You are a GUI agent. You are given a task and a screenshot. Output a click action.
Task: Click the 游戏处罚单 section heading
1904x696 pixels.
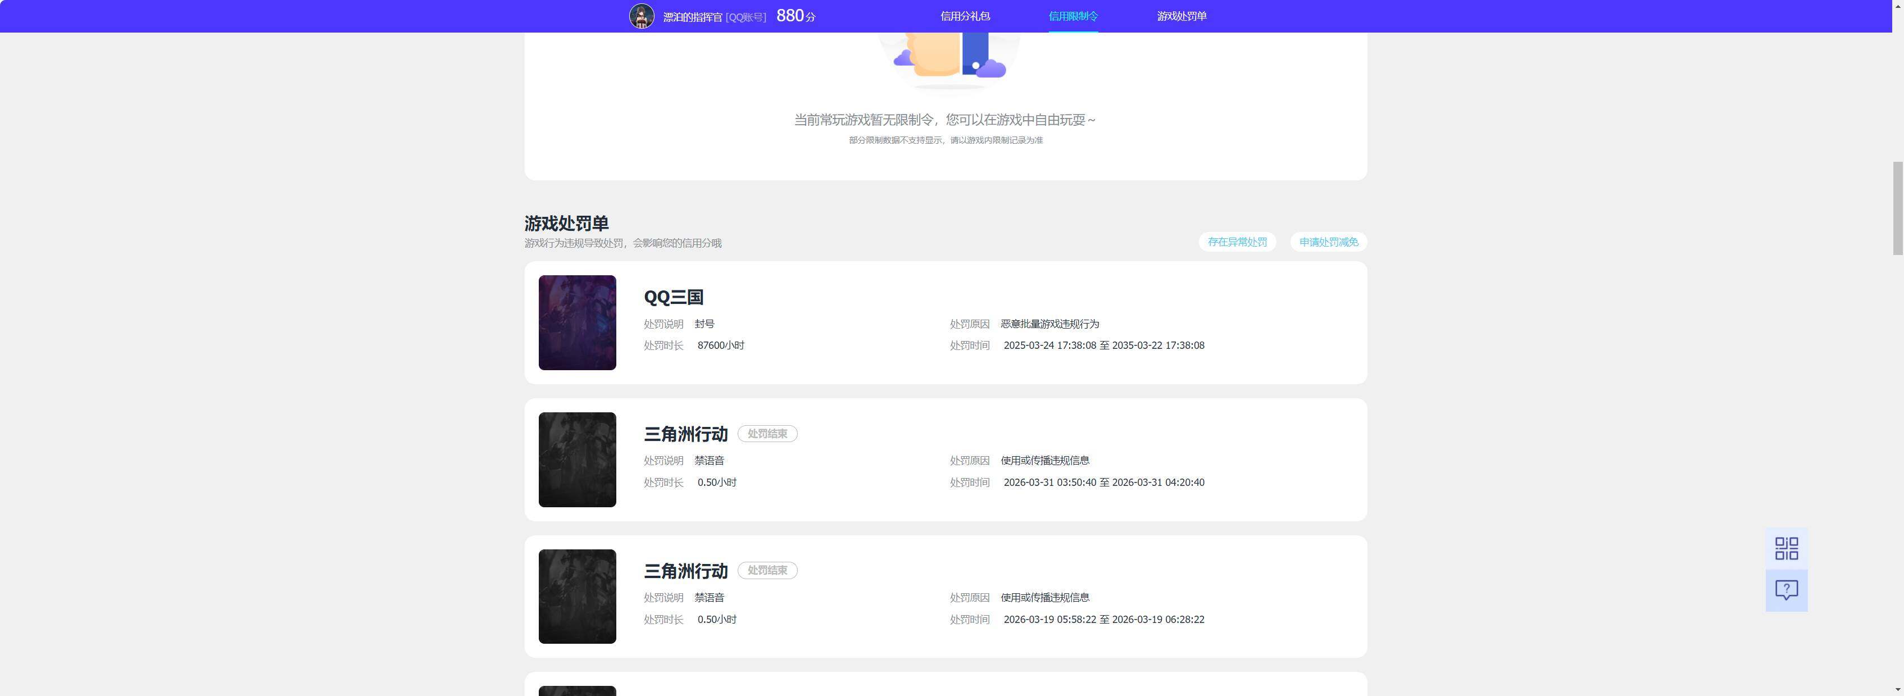[566, 223]
